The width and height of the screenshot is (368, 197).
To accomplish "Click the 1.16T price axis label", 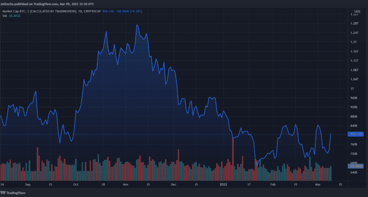I will click(354, 51).
